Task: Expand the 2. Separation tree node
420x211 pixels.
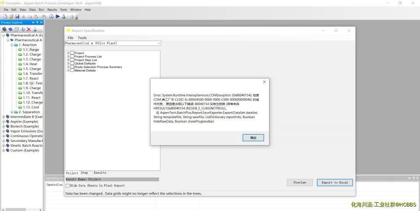Action: [x=12, y=112]
